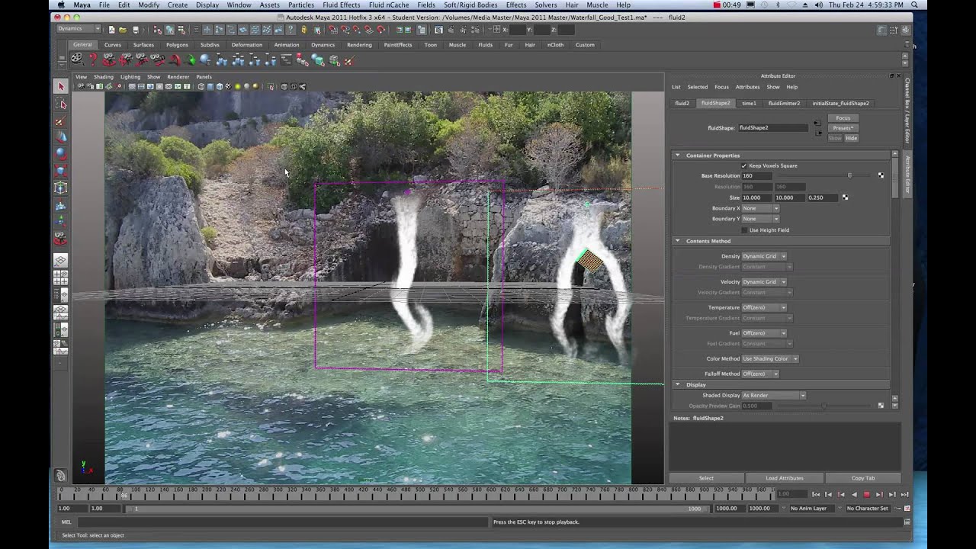976x549 pixels.
Task: Open Particles menu
Action: 301,5
